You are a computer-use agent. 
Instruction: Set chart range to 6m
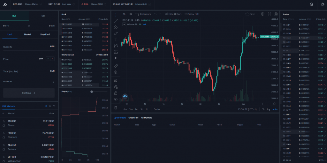point(125,109)
